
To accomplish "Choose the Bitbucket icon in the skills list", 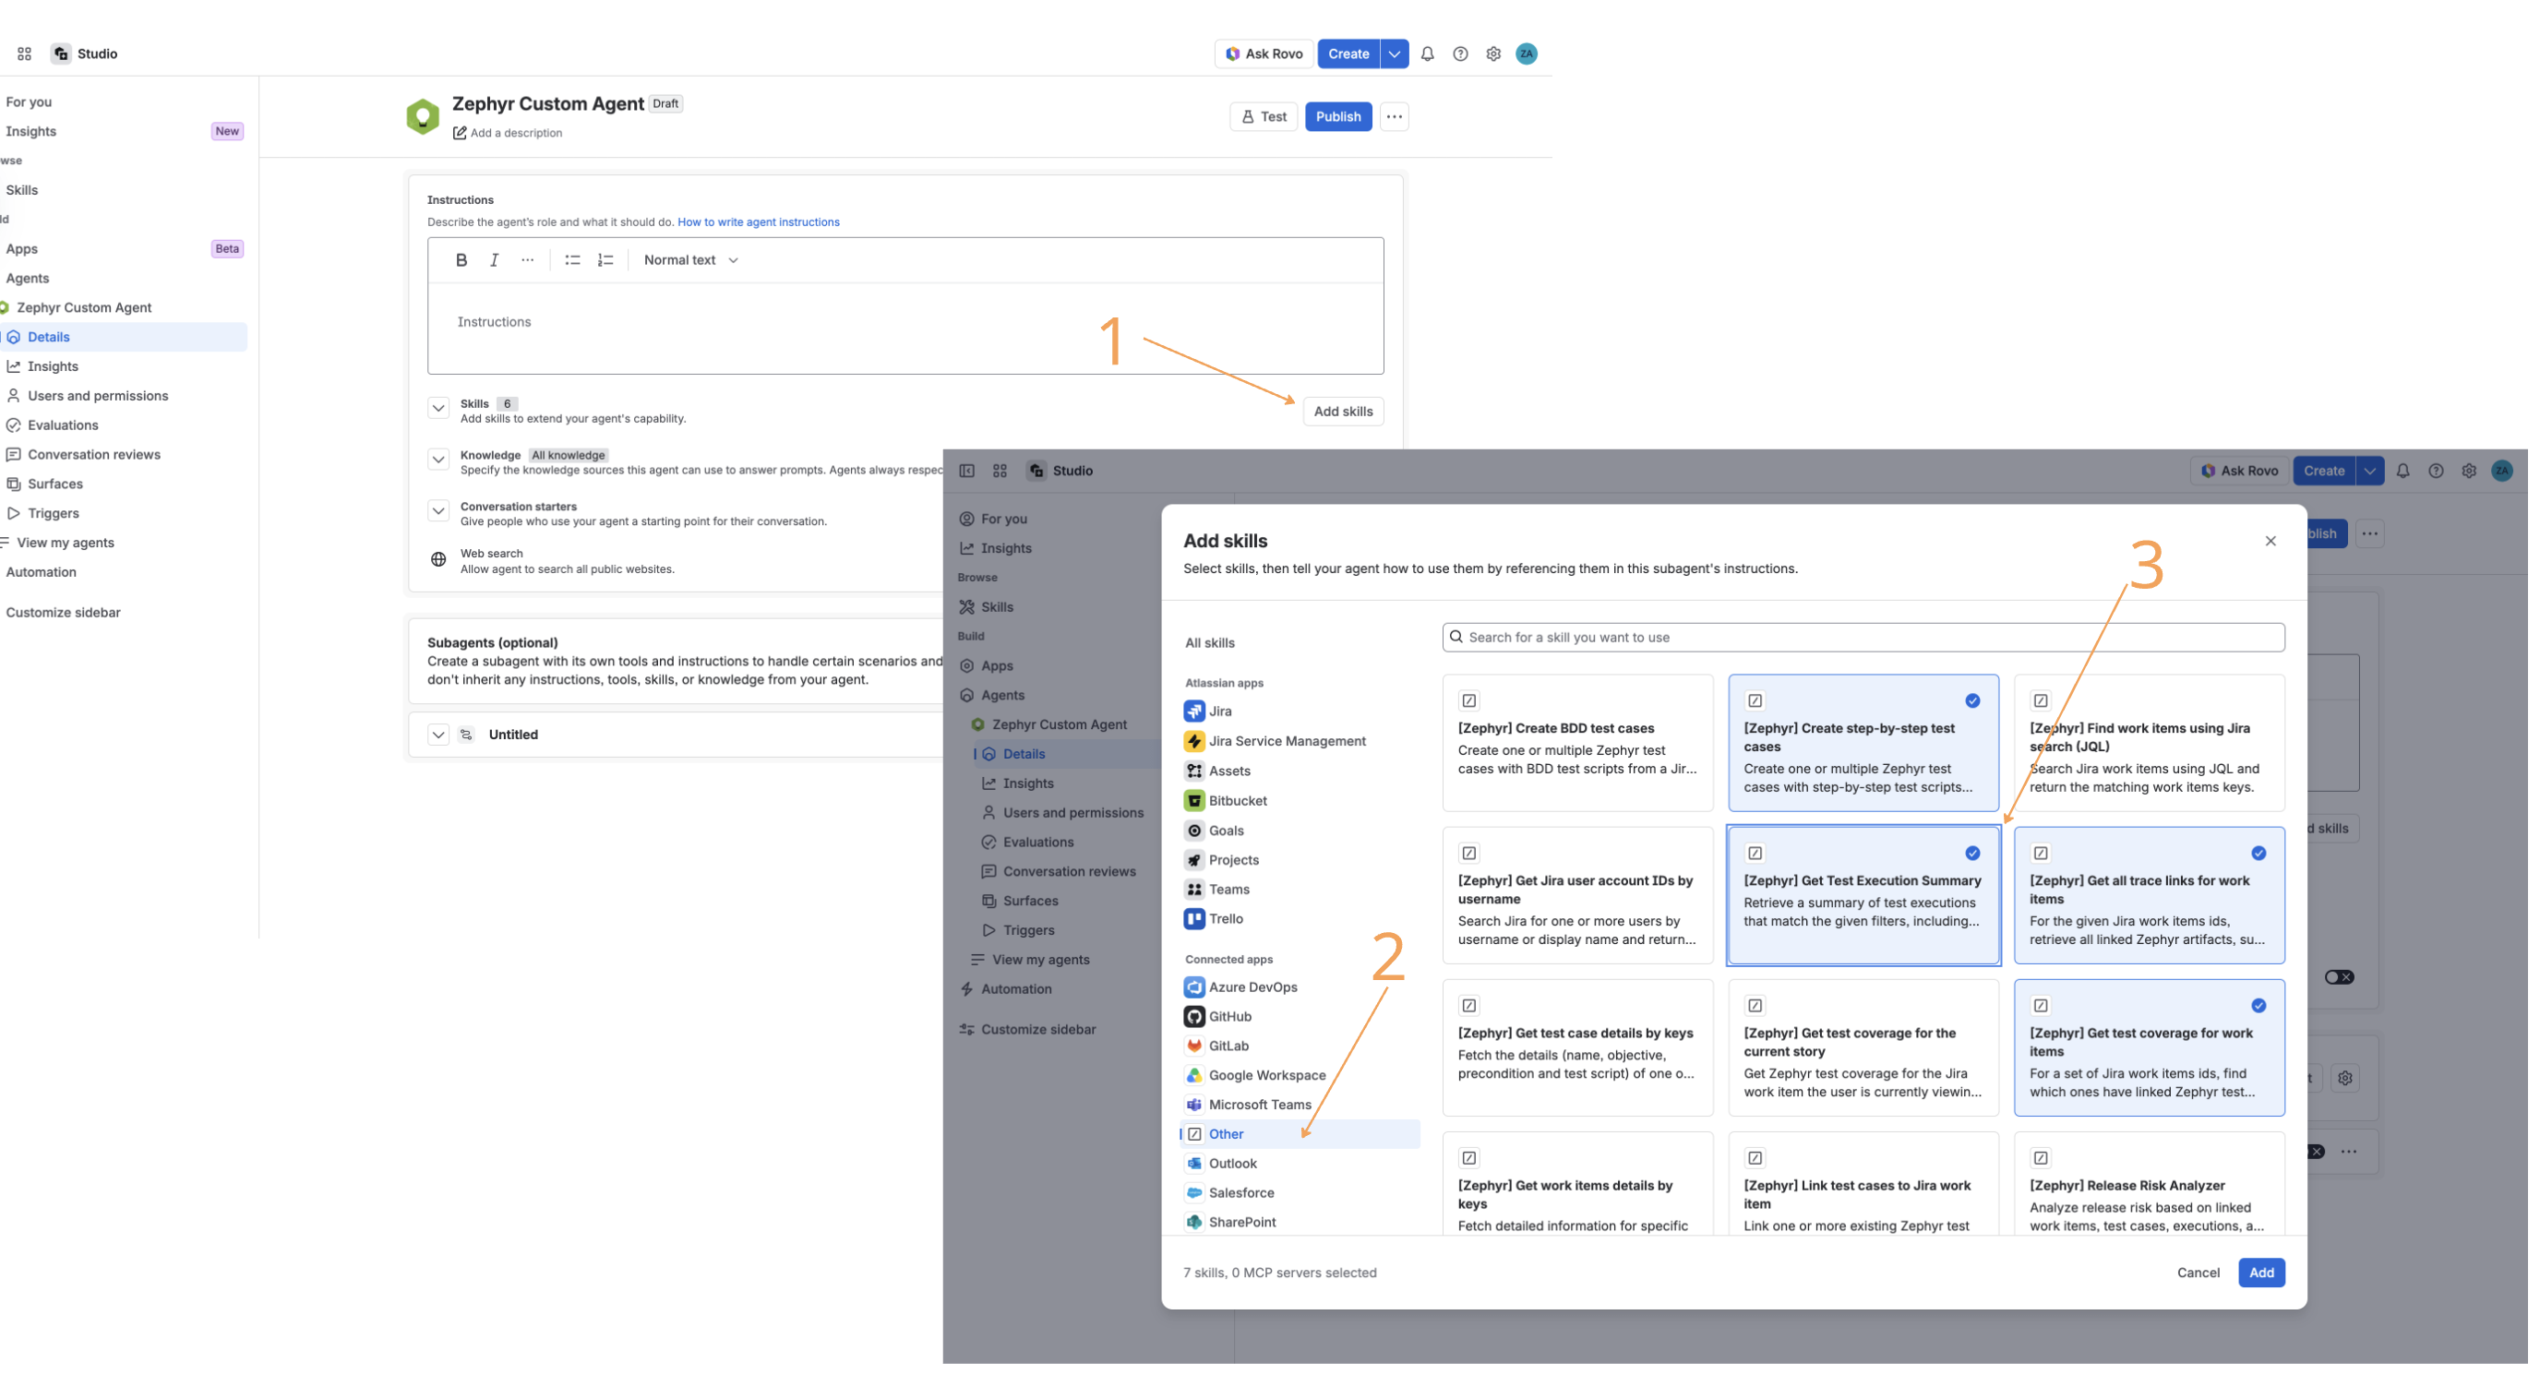I will click(1194, 801).
